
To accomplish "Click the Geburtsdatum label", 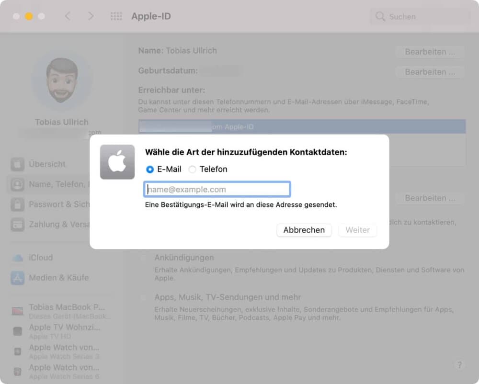I will coord(168,70).
